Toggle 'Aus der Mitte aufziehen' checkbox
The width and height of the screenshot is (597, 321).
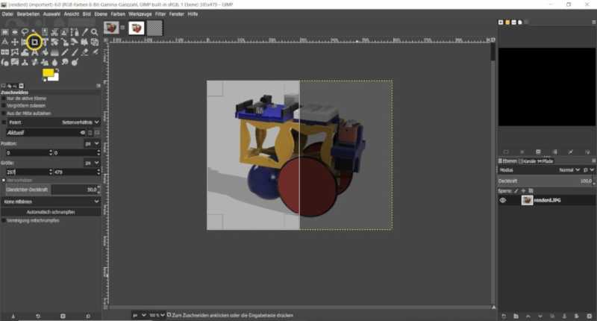[4, 113]
